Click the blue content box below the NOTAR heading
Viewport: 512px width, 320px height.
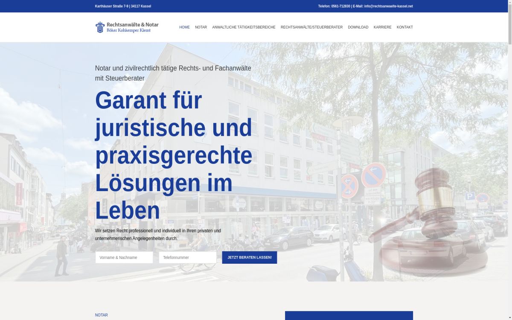tap(349, 317)
